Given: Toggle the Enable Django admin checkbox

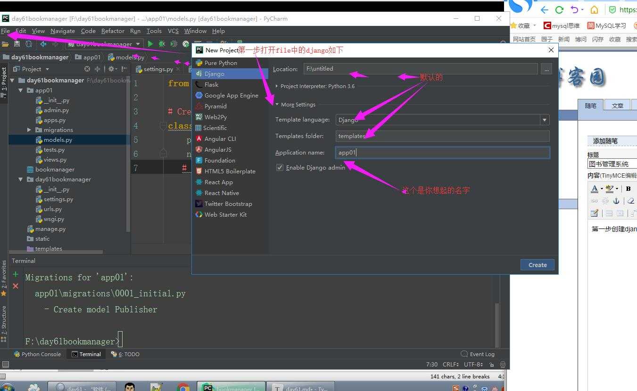Looking at the screenshot, I should pyautogui.click(x=280, y=167).
